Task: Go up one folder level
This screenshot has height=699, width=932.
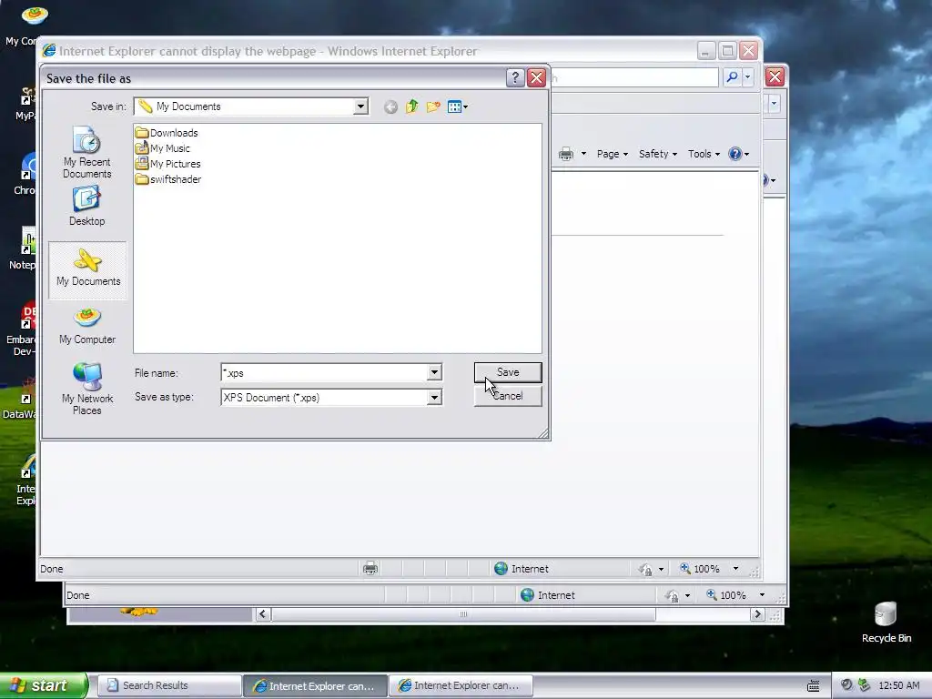Action: coord(412,106)
